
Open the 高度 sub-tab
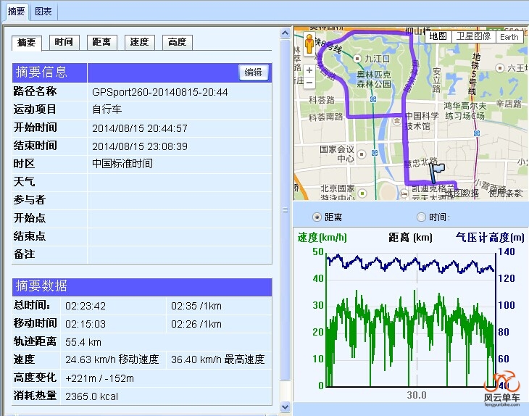click(x=177, y=42)
